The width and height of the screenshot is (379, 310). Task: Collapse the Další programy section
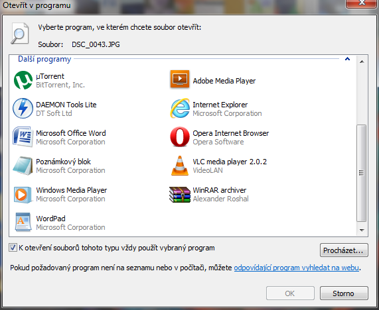point(347,59)
